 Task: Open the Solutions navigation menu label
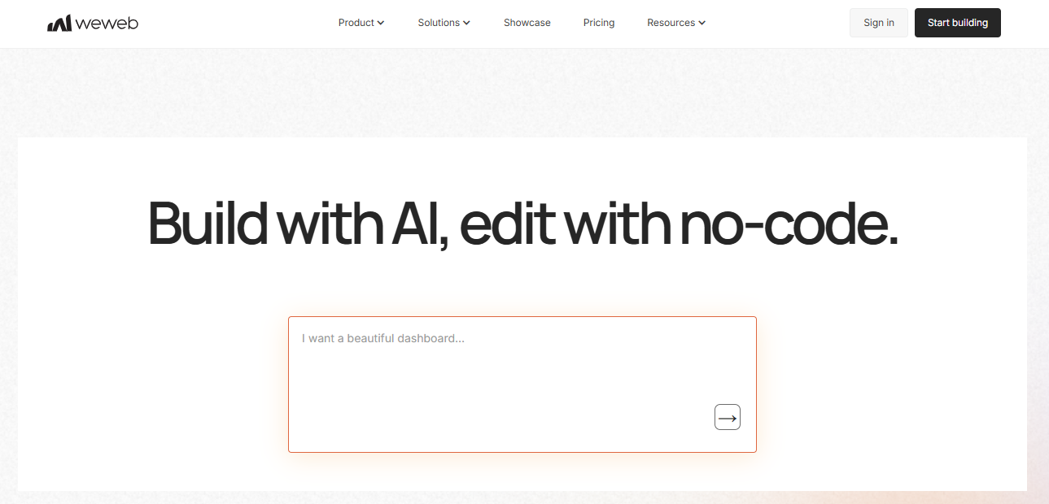(439, 23)
